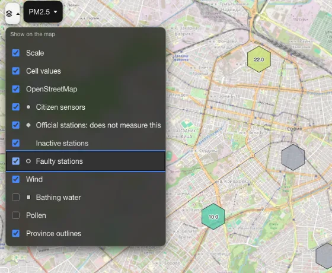The height and width of the screenshot is (273, 332).
Task: Uncheck the Scale checkbox
Action: point(16,53)
